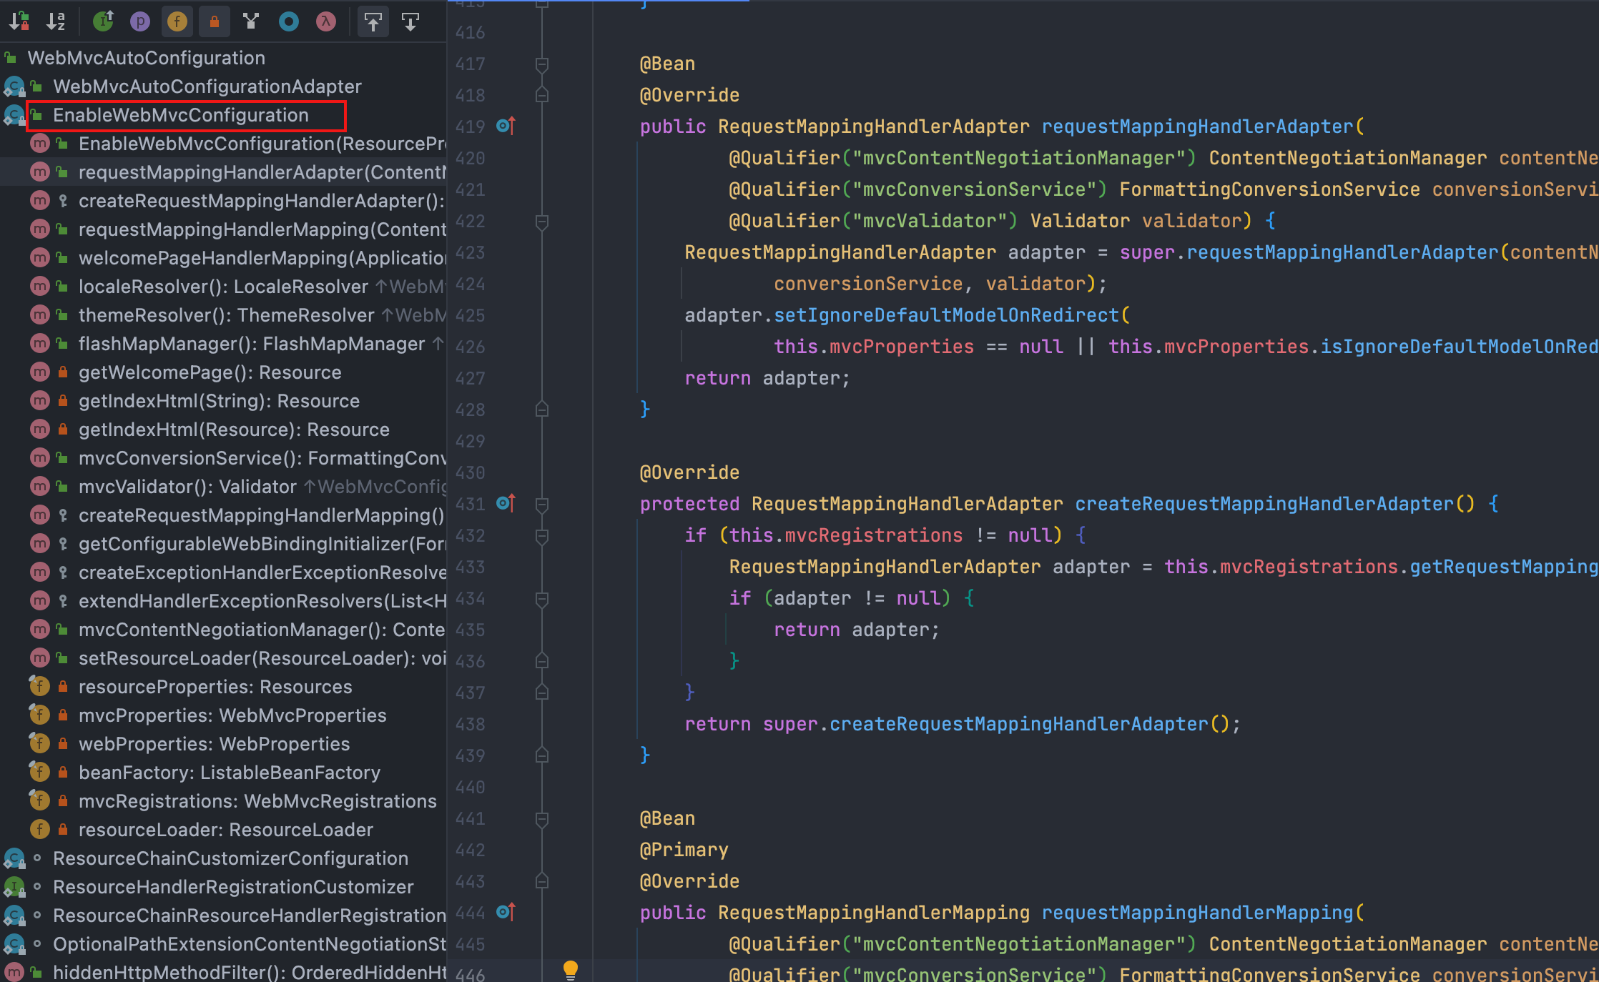Collapse code fold at line 417
Image resolution: width=1599 pixels, height=982 pixels.
point(542,64)
